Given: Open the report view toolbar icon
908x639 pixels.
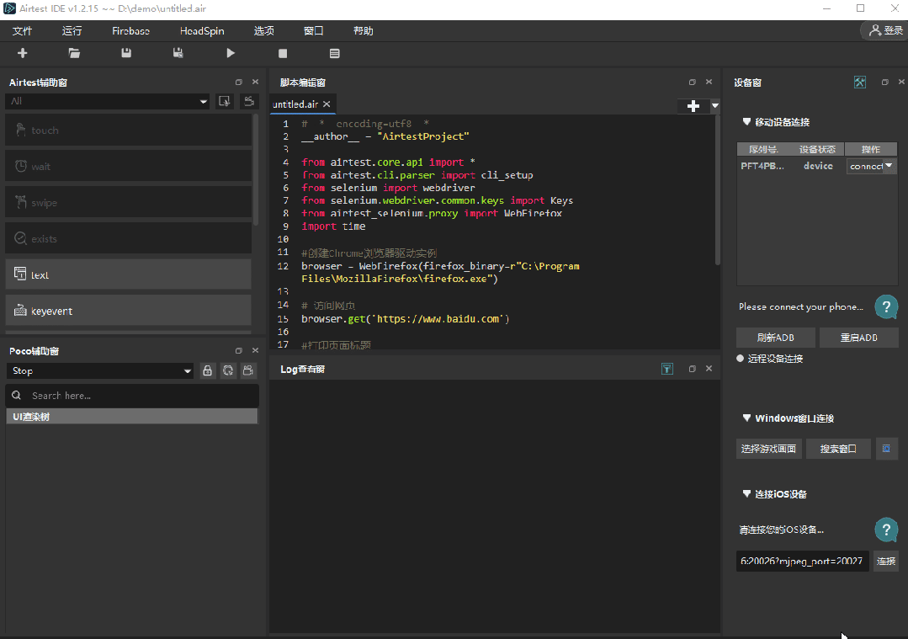Looking at the screenshot, I should [335, 53].
